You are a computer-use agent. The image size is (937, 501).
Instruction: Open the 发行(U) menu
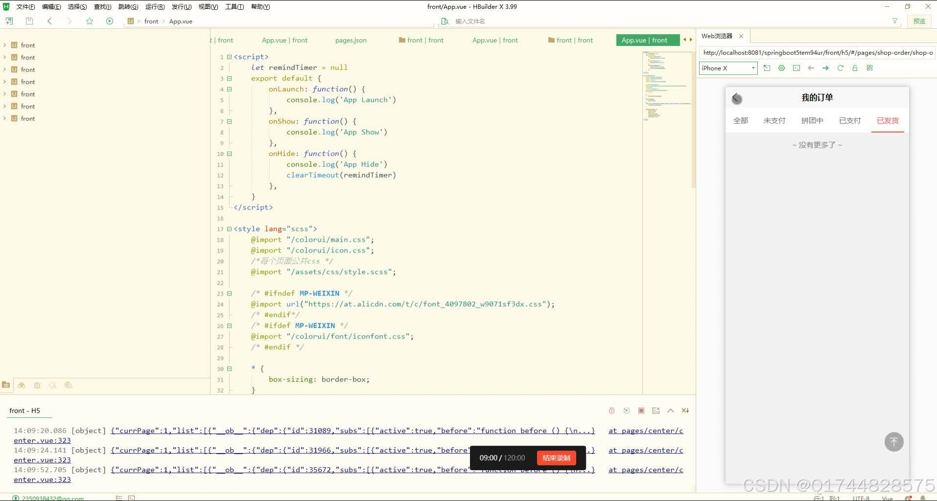182,6
